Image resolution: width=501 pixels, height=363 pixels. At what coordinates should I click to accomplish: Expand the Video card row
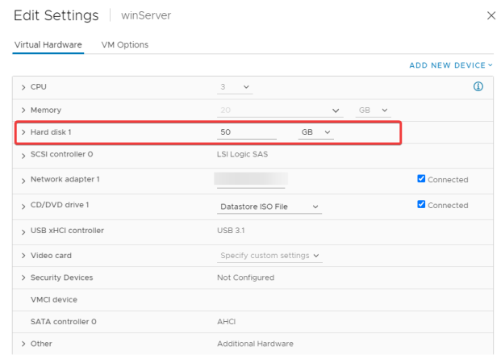pyautogui.click(x=23, y=256)
